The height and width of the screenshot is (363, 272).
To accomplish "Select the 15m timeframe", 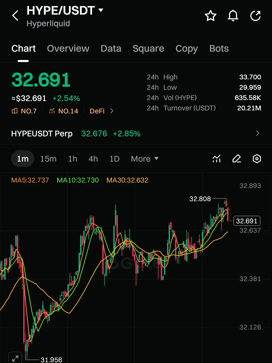I will pyautogui.click(x=48, y=159).
